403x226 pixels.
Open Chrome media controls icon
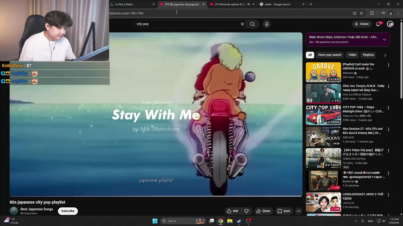click(383, 13)
